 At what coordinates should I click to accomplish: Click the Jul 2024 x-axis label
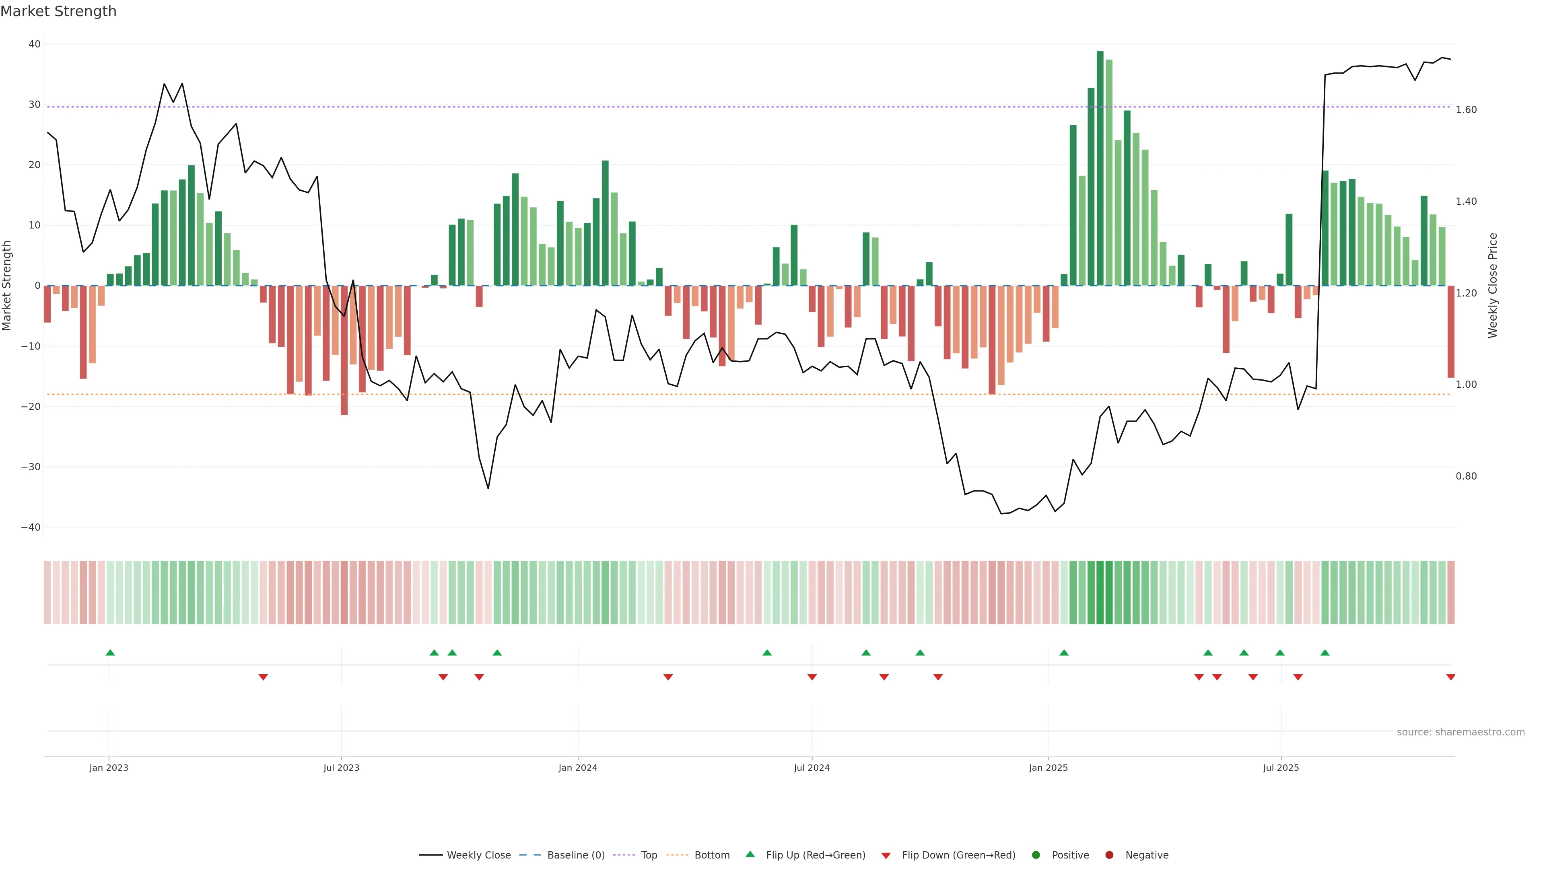(812, 768)
